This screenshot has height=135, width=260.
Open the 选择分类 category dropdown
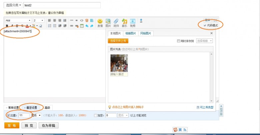click(13, 5)
